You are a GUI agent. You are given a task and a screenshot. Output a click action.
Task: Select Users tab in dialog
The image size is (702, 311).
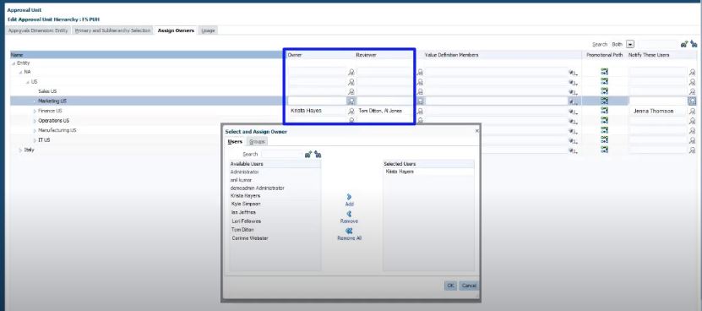click(235, 142)
